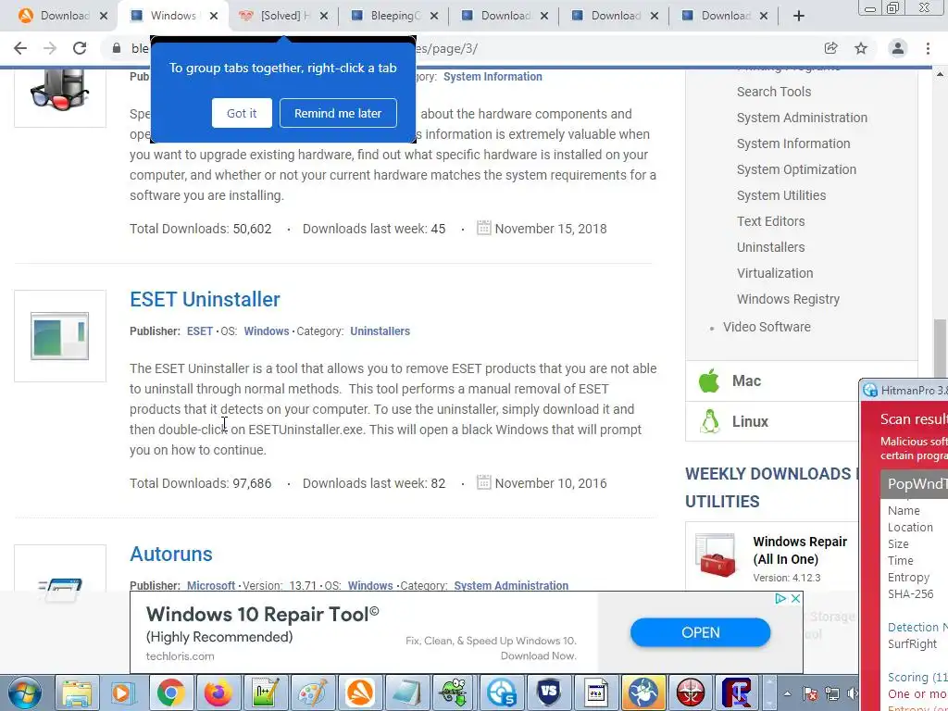This screenshot has height=711, width=948.
Task: Open the media player taskbar icon
Action: [x=123, y=692]
